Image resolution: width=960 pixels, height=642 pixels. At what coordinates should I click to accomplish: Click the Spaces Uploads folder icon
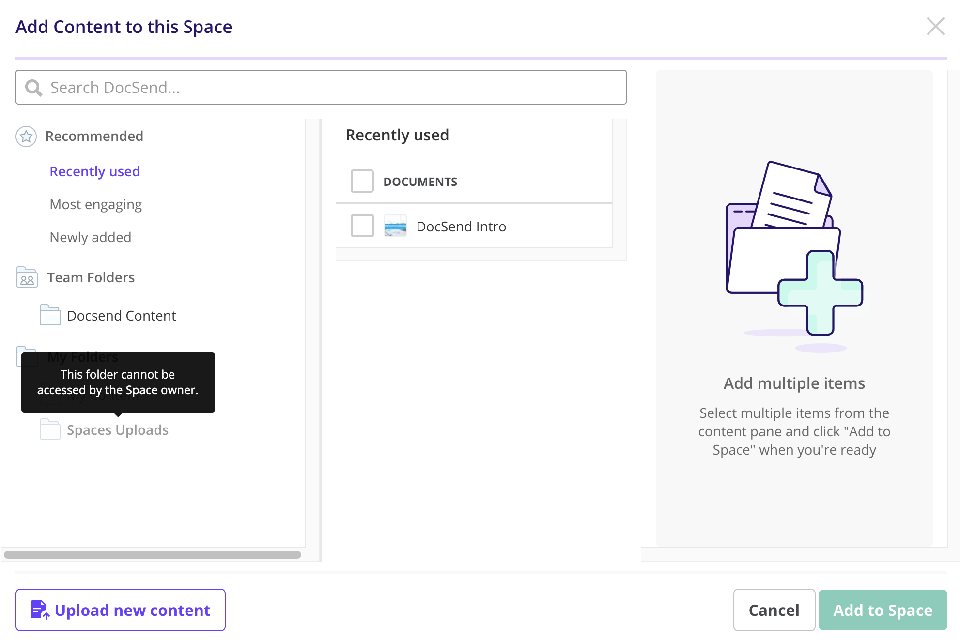pyautogui.click(x=50, y=429)
